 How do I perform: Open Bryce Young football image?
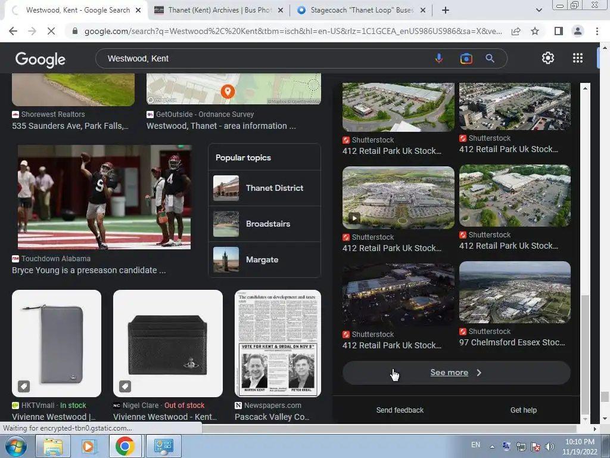coord(104,197)
